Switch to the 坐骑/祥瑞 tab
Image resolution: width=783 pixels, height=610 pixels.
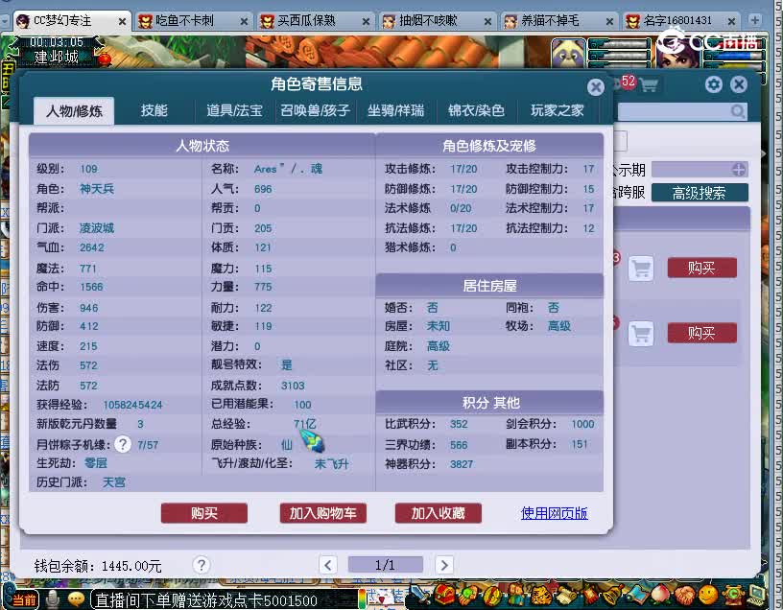coord(395,110)
